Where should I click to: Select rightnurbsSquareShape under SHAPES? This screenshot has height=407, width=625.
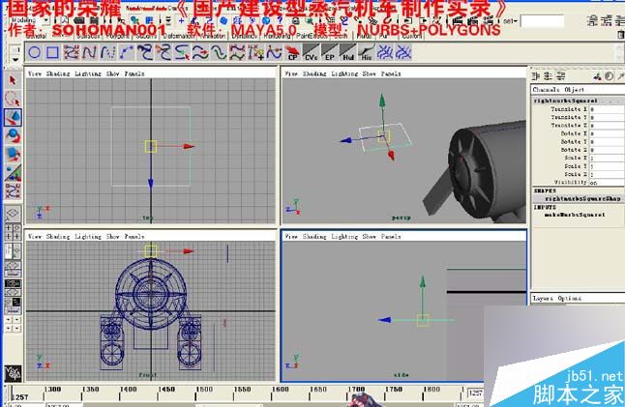(582, 198)
